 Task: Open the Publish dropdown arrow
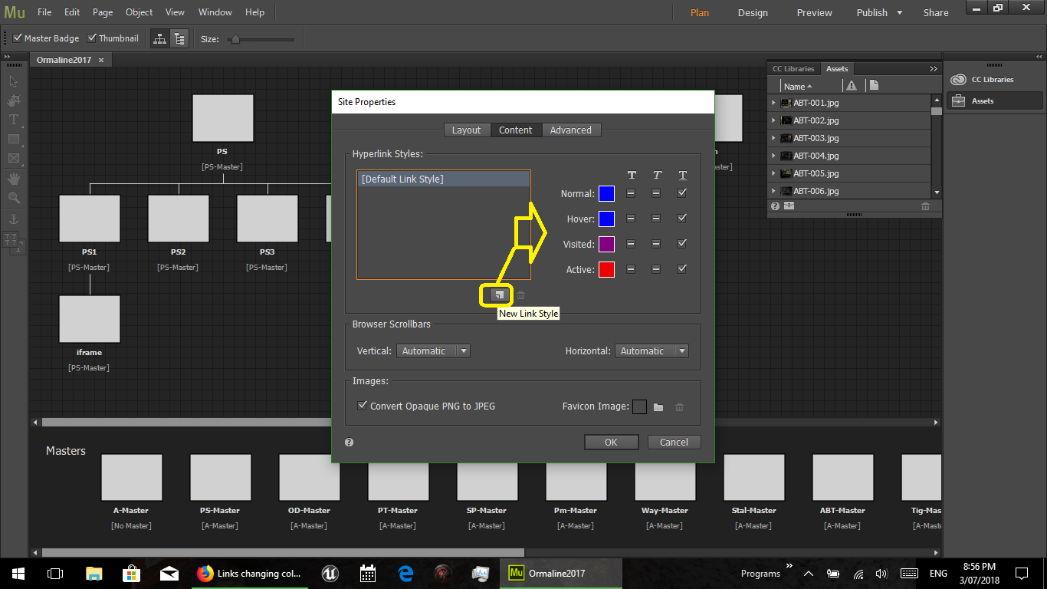click(x=900, y=13)
